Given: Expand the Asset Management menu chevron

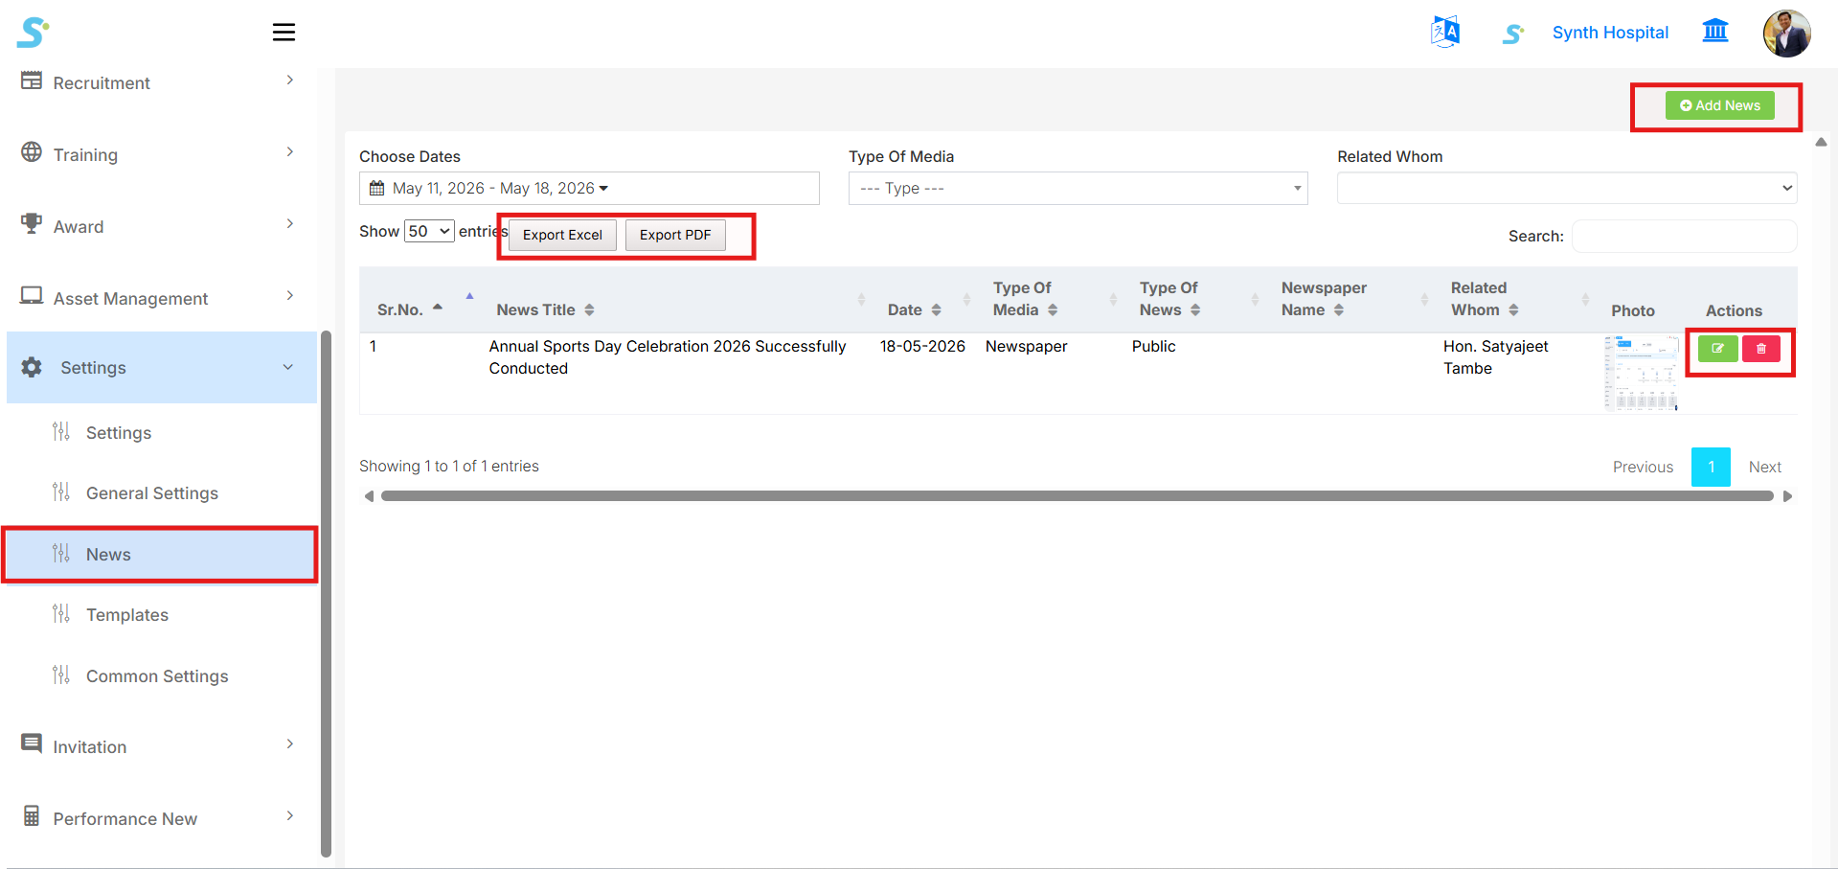Looking at the screenshot, I should [289, 296].
